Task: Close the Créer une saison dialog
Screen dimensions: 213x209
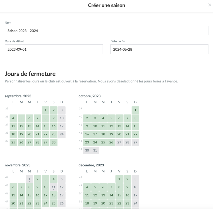Action: point(209,5)
